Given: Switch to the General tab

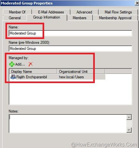Looking at the screenshot, I should pyautogui.click(x=15, y=18).
